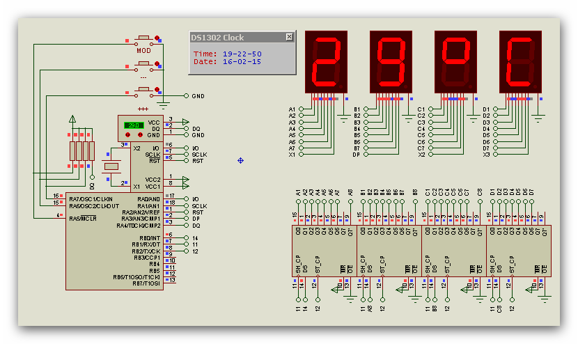Click the origin crosshair marker

240,160
